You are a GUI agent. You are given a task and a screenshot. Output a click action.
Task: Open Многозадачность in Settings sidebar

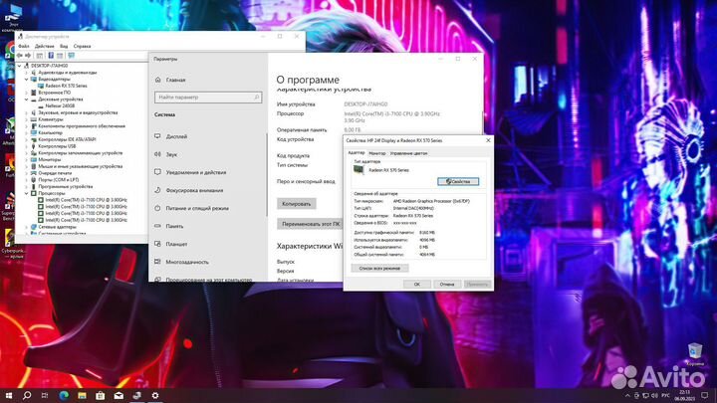pyautogui.click(x=187, y=263)
